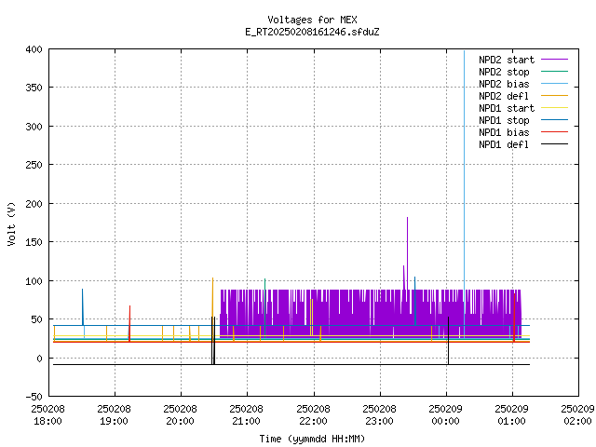Click the purple NPD2 start legend line
Image resolution: width=596 pixels, height=447 pixels.
554,60
